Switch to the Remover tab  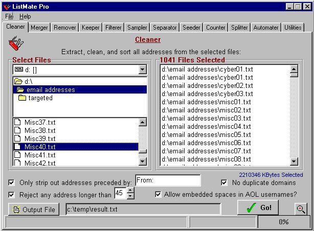[64, 28]
